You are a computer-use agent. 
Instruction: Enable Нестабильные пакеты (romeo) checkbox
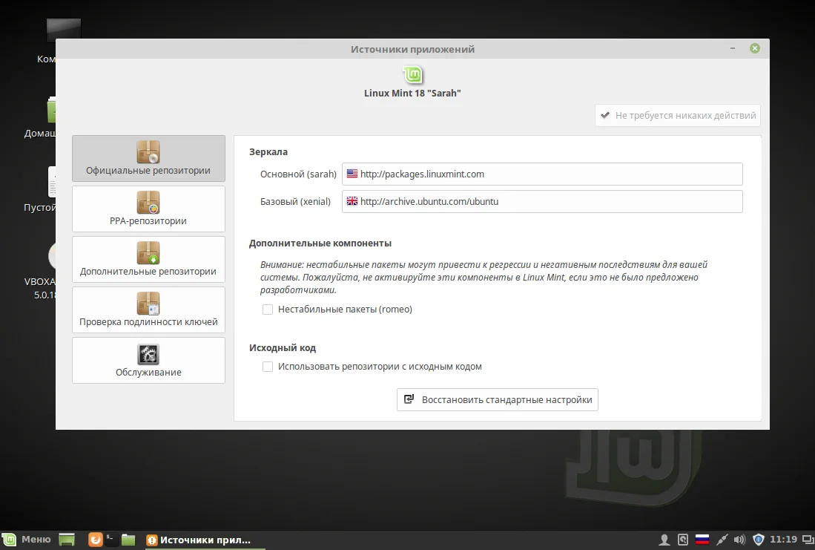(268, 310)
